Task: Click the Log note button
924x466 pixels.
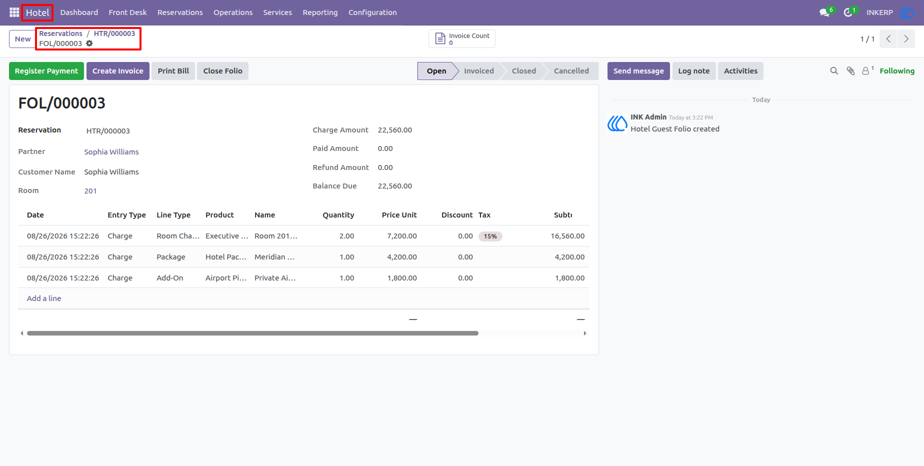Action: [x=694, y=71]
